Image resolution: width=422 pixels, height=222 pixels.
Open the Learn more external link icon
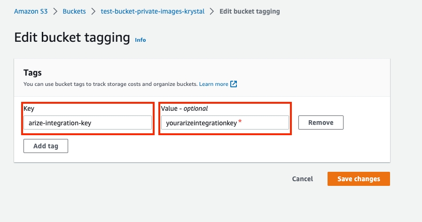[234, 84]
